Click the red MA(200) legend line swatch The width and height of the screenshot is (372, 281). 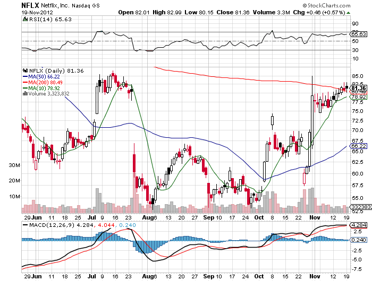click(x=25, y=82)
